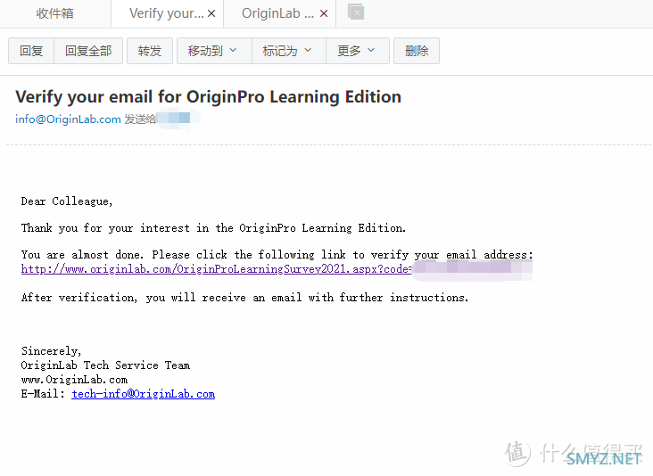Open the 标记为 mark-as dropdown

pyautogui.click(x=289, y=51)
